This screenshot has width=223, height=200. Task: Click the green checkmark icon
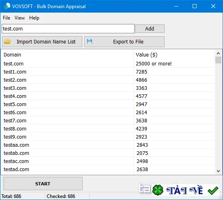pos(213,190)
